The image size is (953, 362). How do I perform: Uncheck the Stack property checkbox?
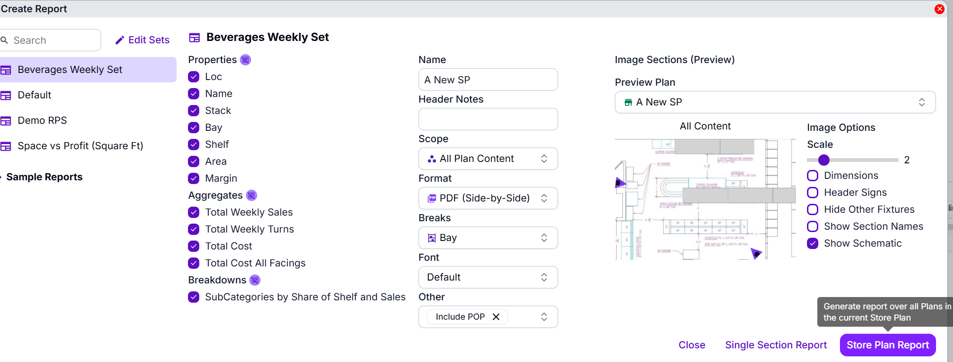pos(194,111)
